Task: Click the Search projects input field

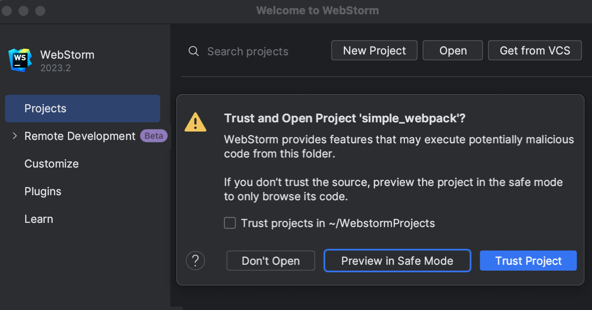Action: point(247,51)
